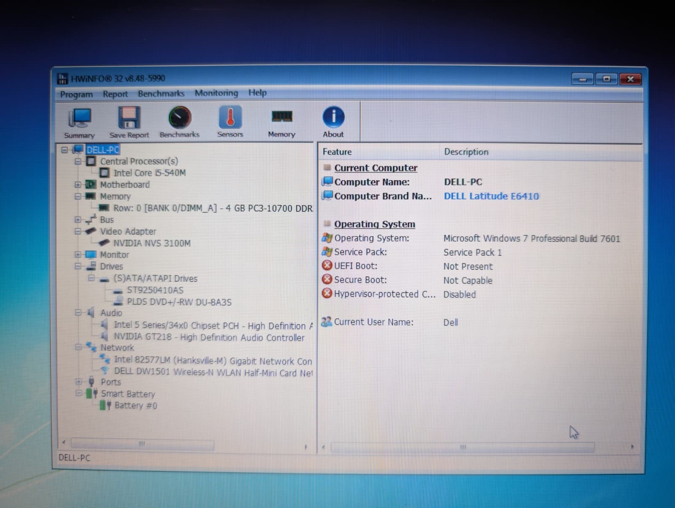Select the ST9250410AS drive item
This screenshot has width=675, height=508.
coord(155,290)
